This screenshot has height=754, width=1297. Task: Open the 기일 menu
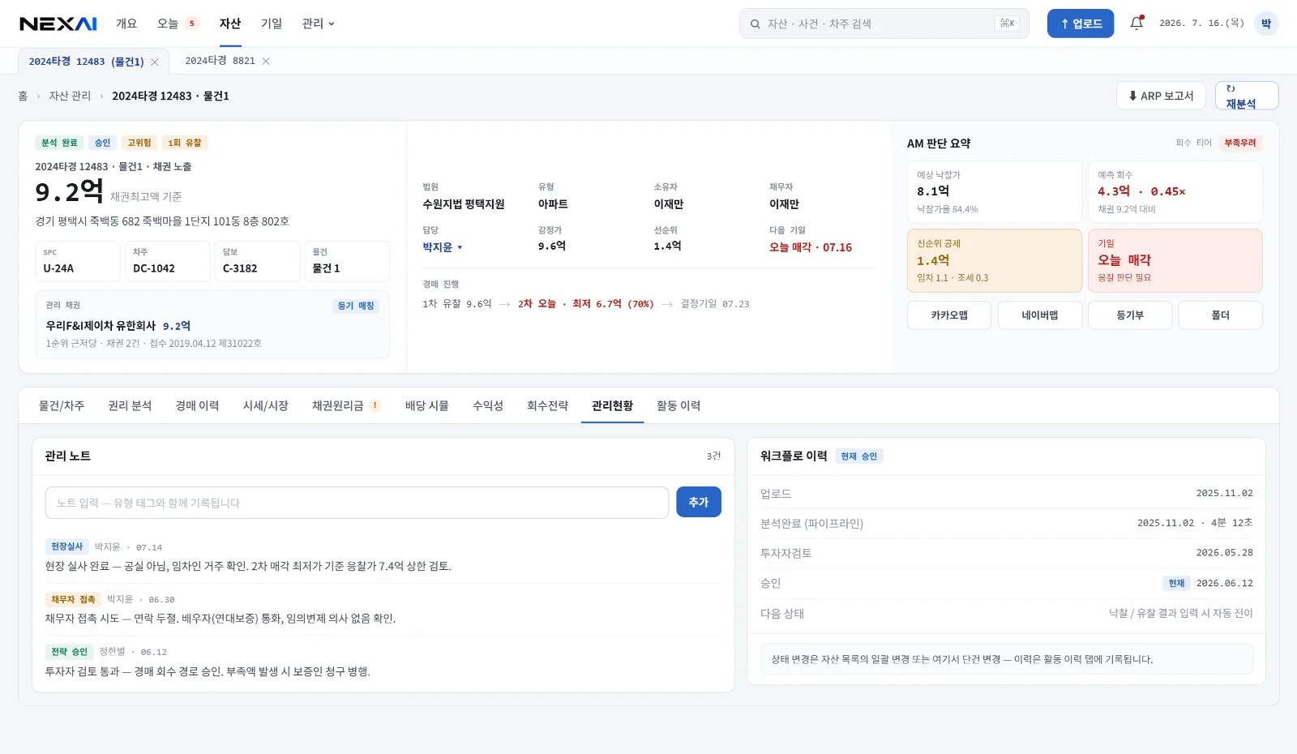click(272, 24)
